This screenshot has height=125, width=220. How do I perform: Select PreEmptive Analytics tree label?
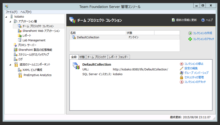pos(38,75)
